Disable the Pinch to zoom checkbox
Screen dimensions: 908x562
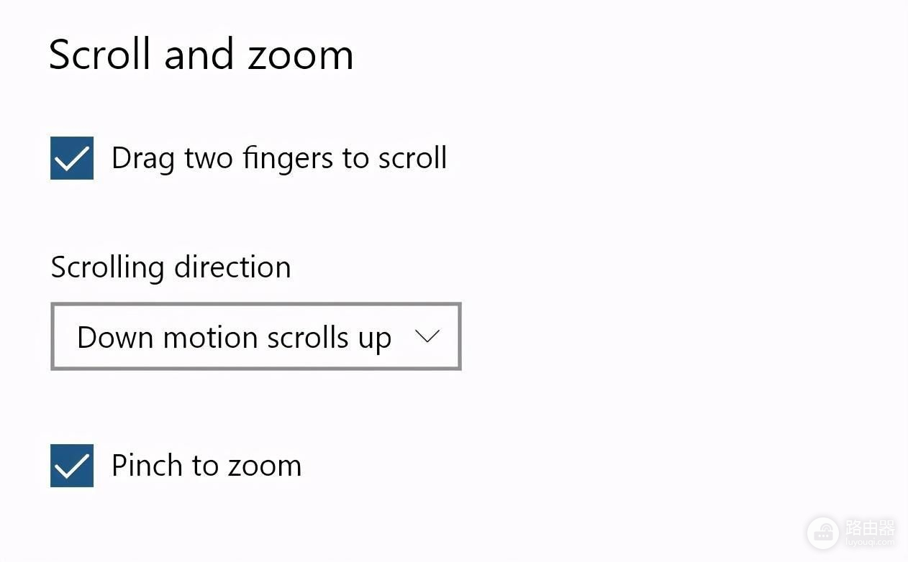point(72,466)
